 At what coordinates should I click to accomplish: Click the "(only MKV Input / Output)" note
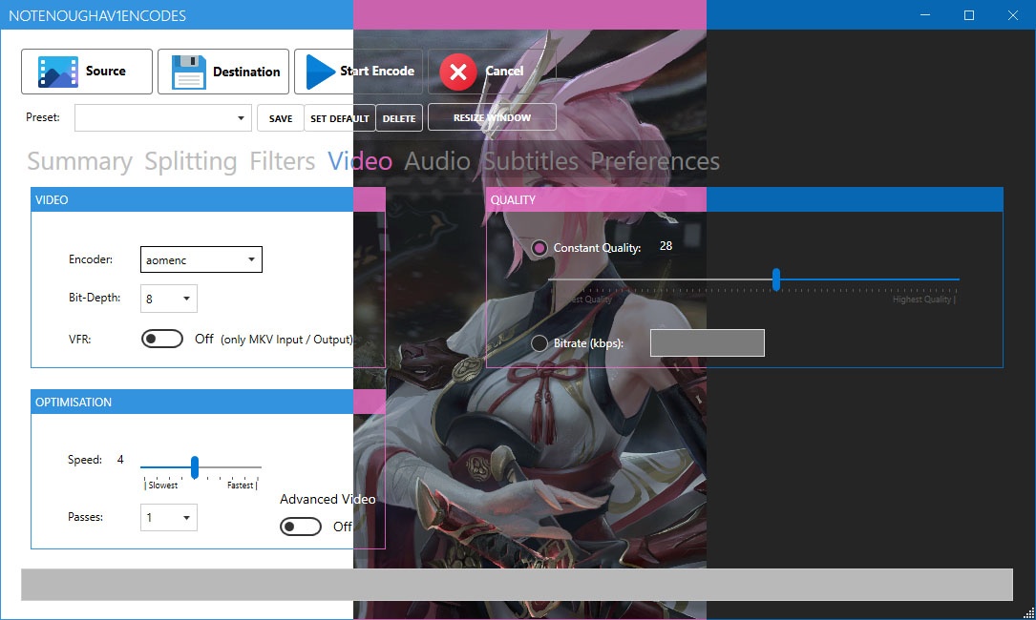286,340
